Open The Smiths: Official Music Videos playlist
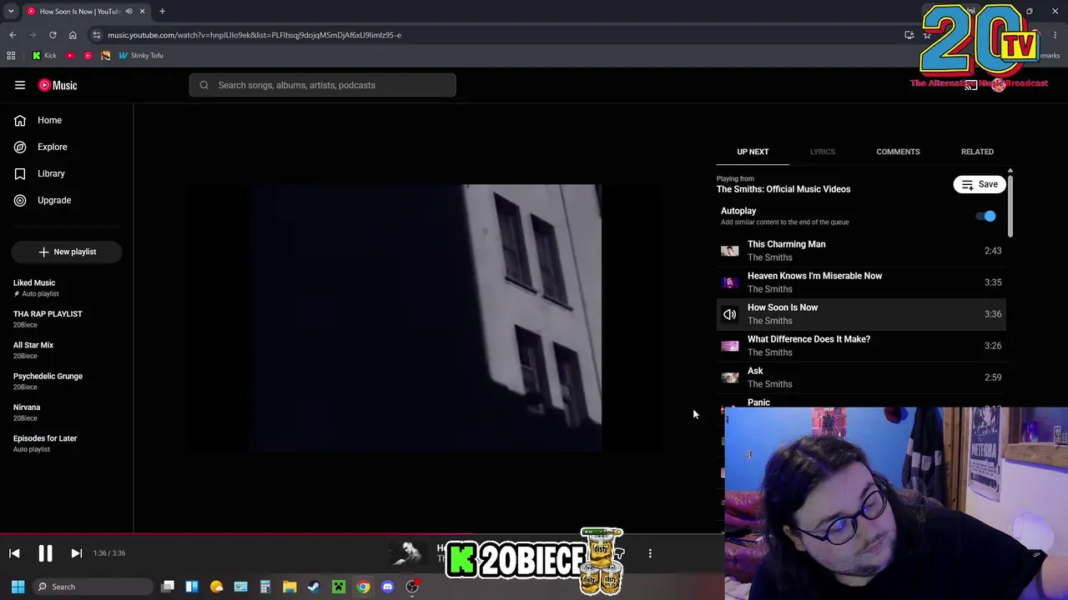The height and width of the screenshot is (600, 1068). (783, 189)
